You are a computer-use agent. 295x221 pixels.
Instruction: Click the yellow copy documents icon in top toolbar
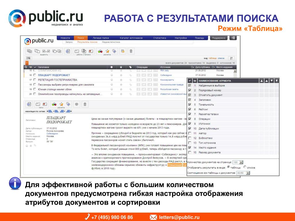[x=123, y=51]
